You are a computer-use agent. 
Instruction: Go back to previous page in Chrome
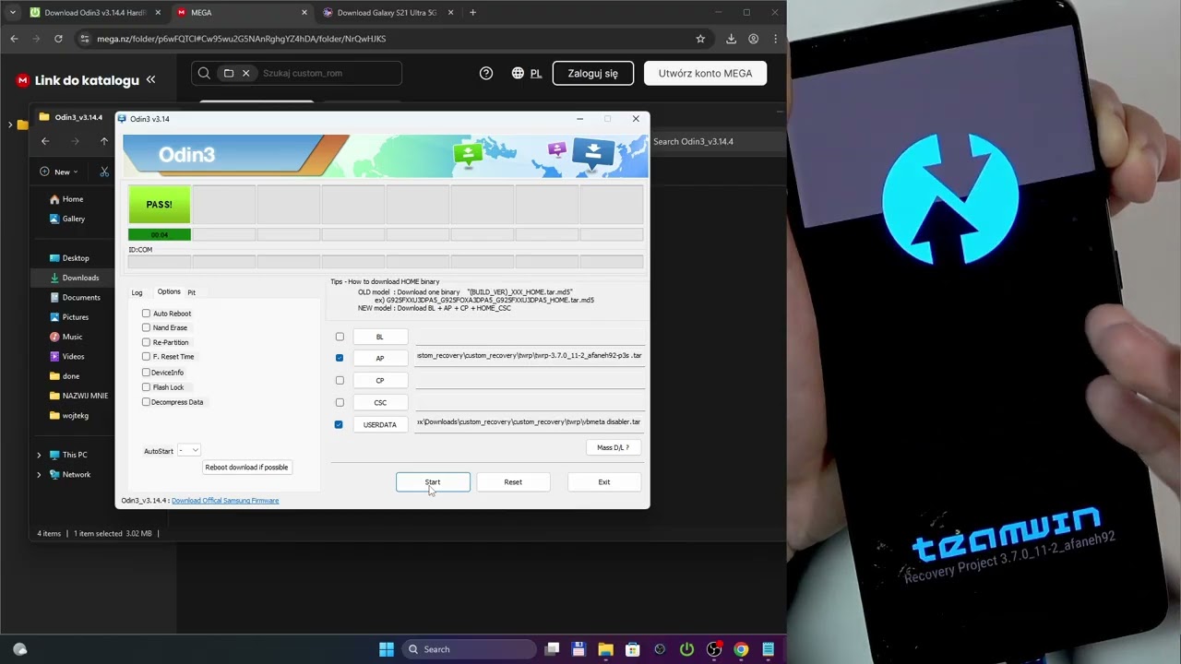pyautogui.click(x=14, y=39)
